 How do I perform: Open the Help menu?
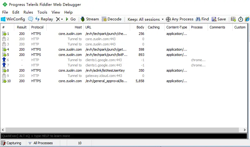(68, 12)
